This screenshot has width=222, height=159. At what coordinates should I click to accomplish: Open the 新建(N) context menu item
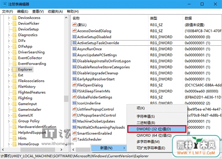click(108, 148)
